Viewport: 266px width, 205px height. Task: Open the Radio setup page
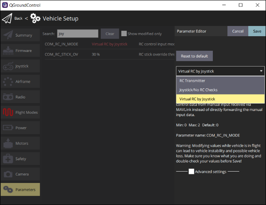click(x=20, y=97)
